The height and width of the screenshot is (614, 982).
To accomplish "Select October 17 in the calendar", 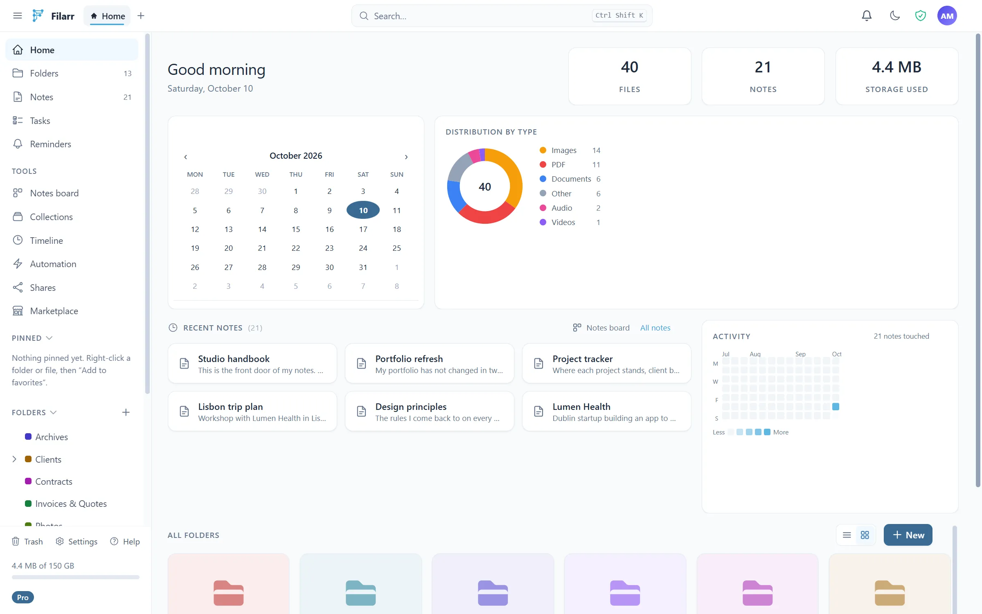I will (x=363, y=229).
